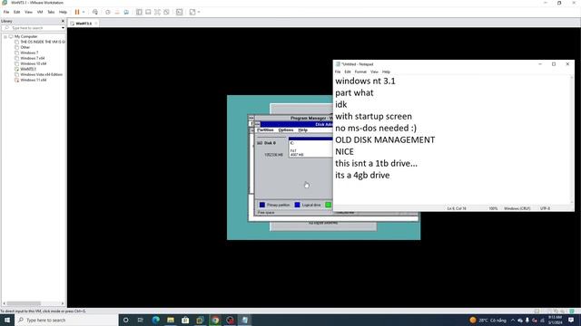
Task: Open Help menu in Disk Administrator
Action: click(302, 130)
